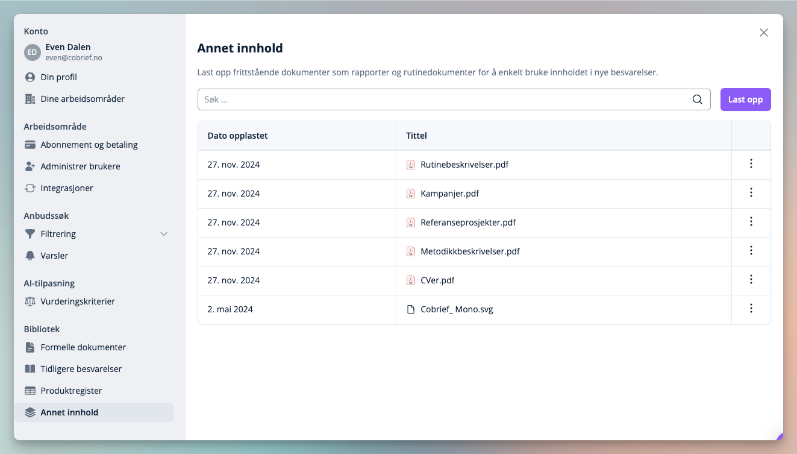Click into the Søk search field
Viewport: 797px width, 454px height.
[x=443, y=100]
